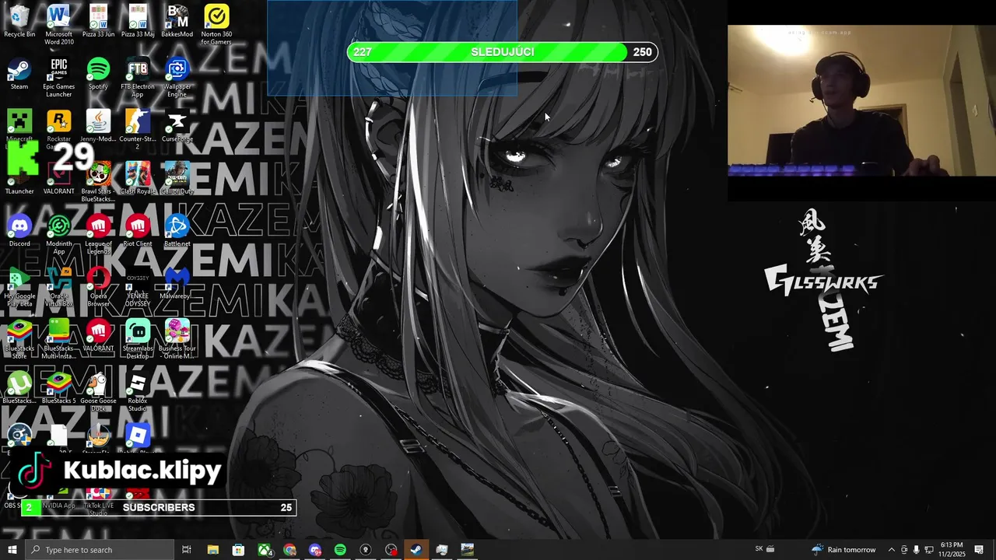996x560 pixels.
Task: Launch BakkesMod from the desktop
Action: click(177, 21)
